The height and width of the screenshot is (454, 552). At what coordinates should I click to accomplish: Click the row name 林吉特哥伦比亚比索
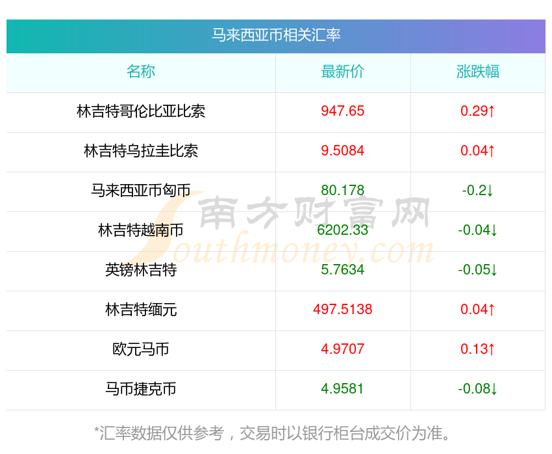tap(141, 111)
